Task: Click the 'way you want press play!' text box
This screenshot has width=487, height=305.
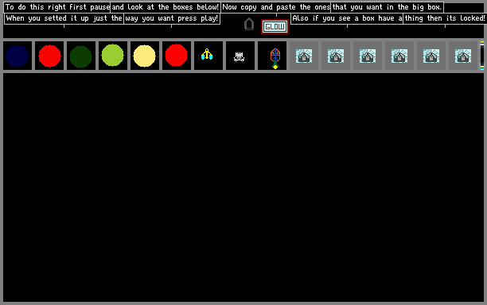Action: pyautogui.click(x=172, y=18)
